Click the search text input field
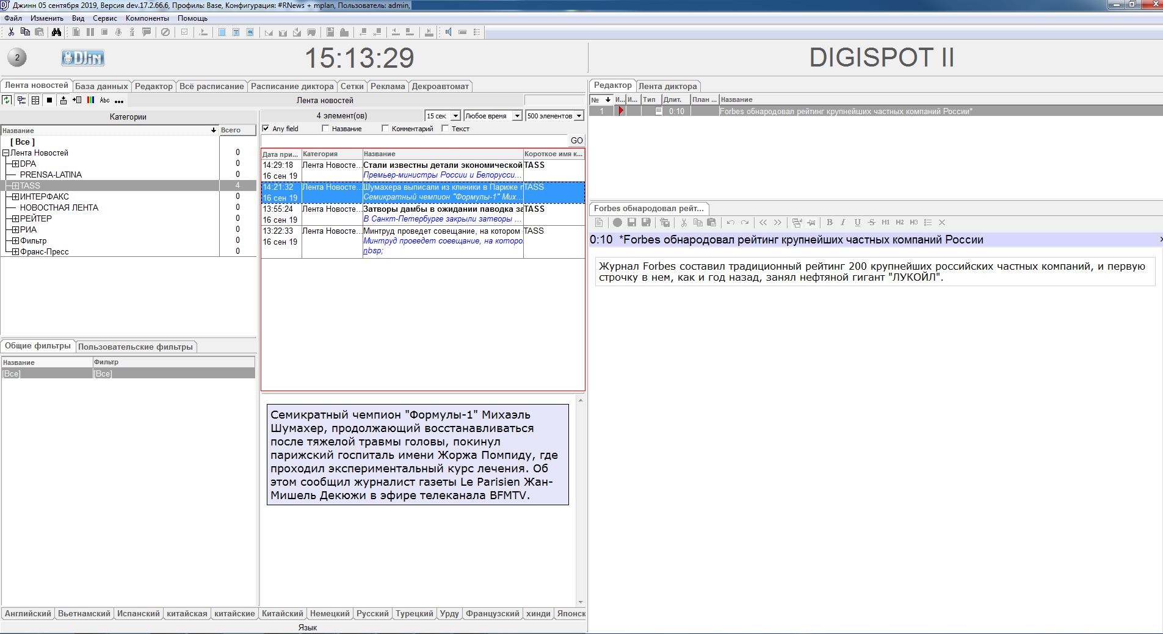Viewport: 1163px width, 634px height. pos(415,140)
